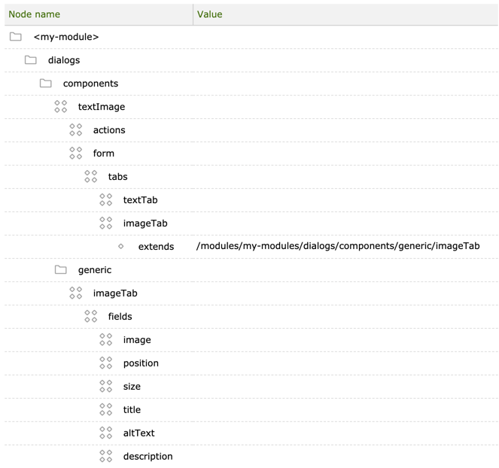Click the extends value path ending in generic/imageTab
Viewport: 499px width, 468px height.
click(x=338, y=246)
